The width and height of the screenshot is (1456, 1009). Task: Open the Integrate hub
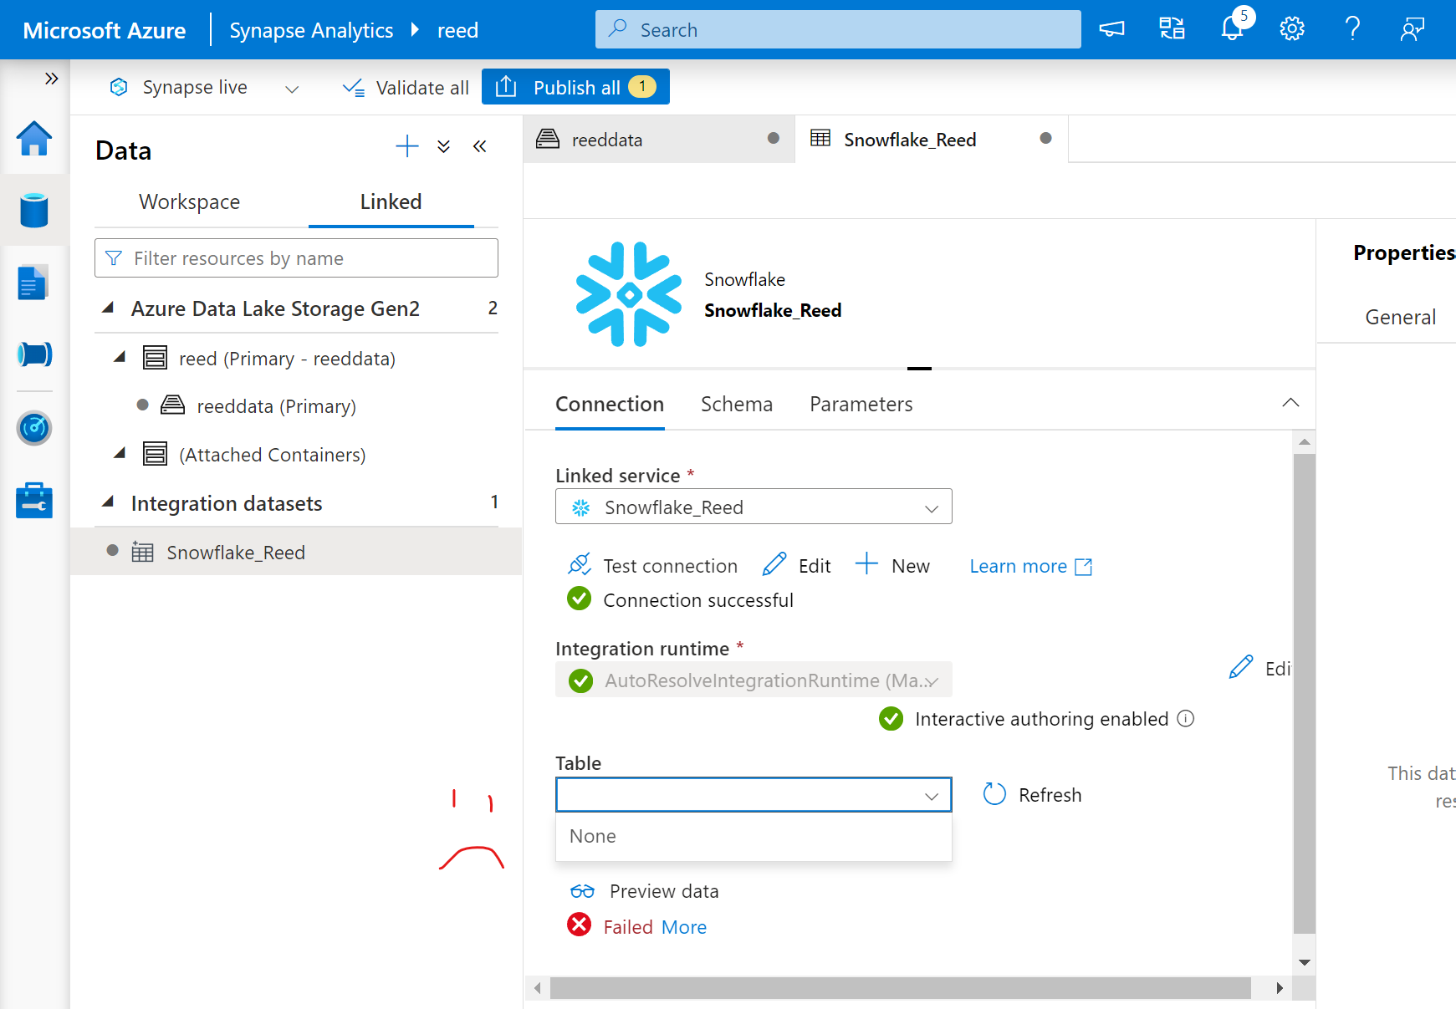pyautogui.click(x=33, y=354)
